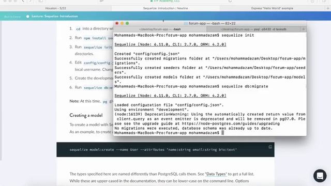The width and height of the screenshot is (331, 186).
Task: Switch to the Houston - 5/22 browser tab
Action: 56,8
